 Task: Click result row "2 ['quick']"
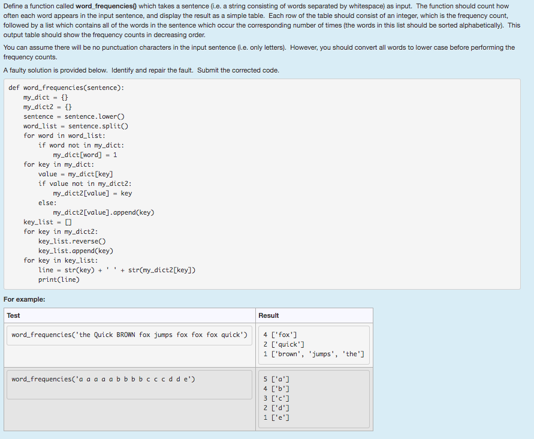[x=283, y=344]
